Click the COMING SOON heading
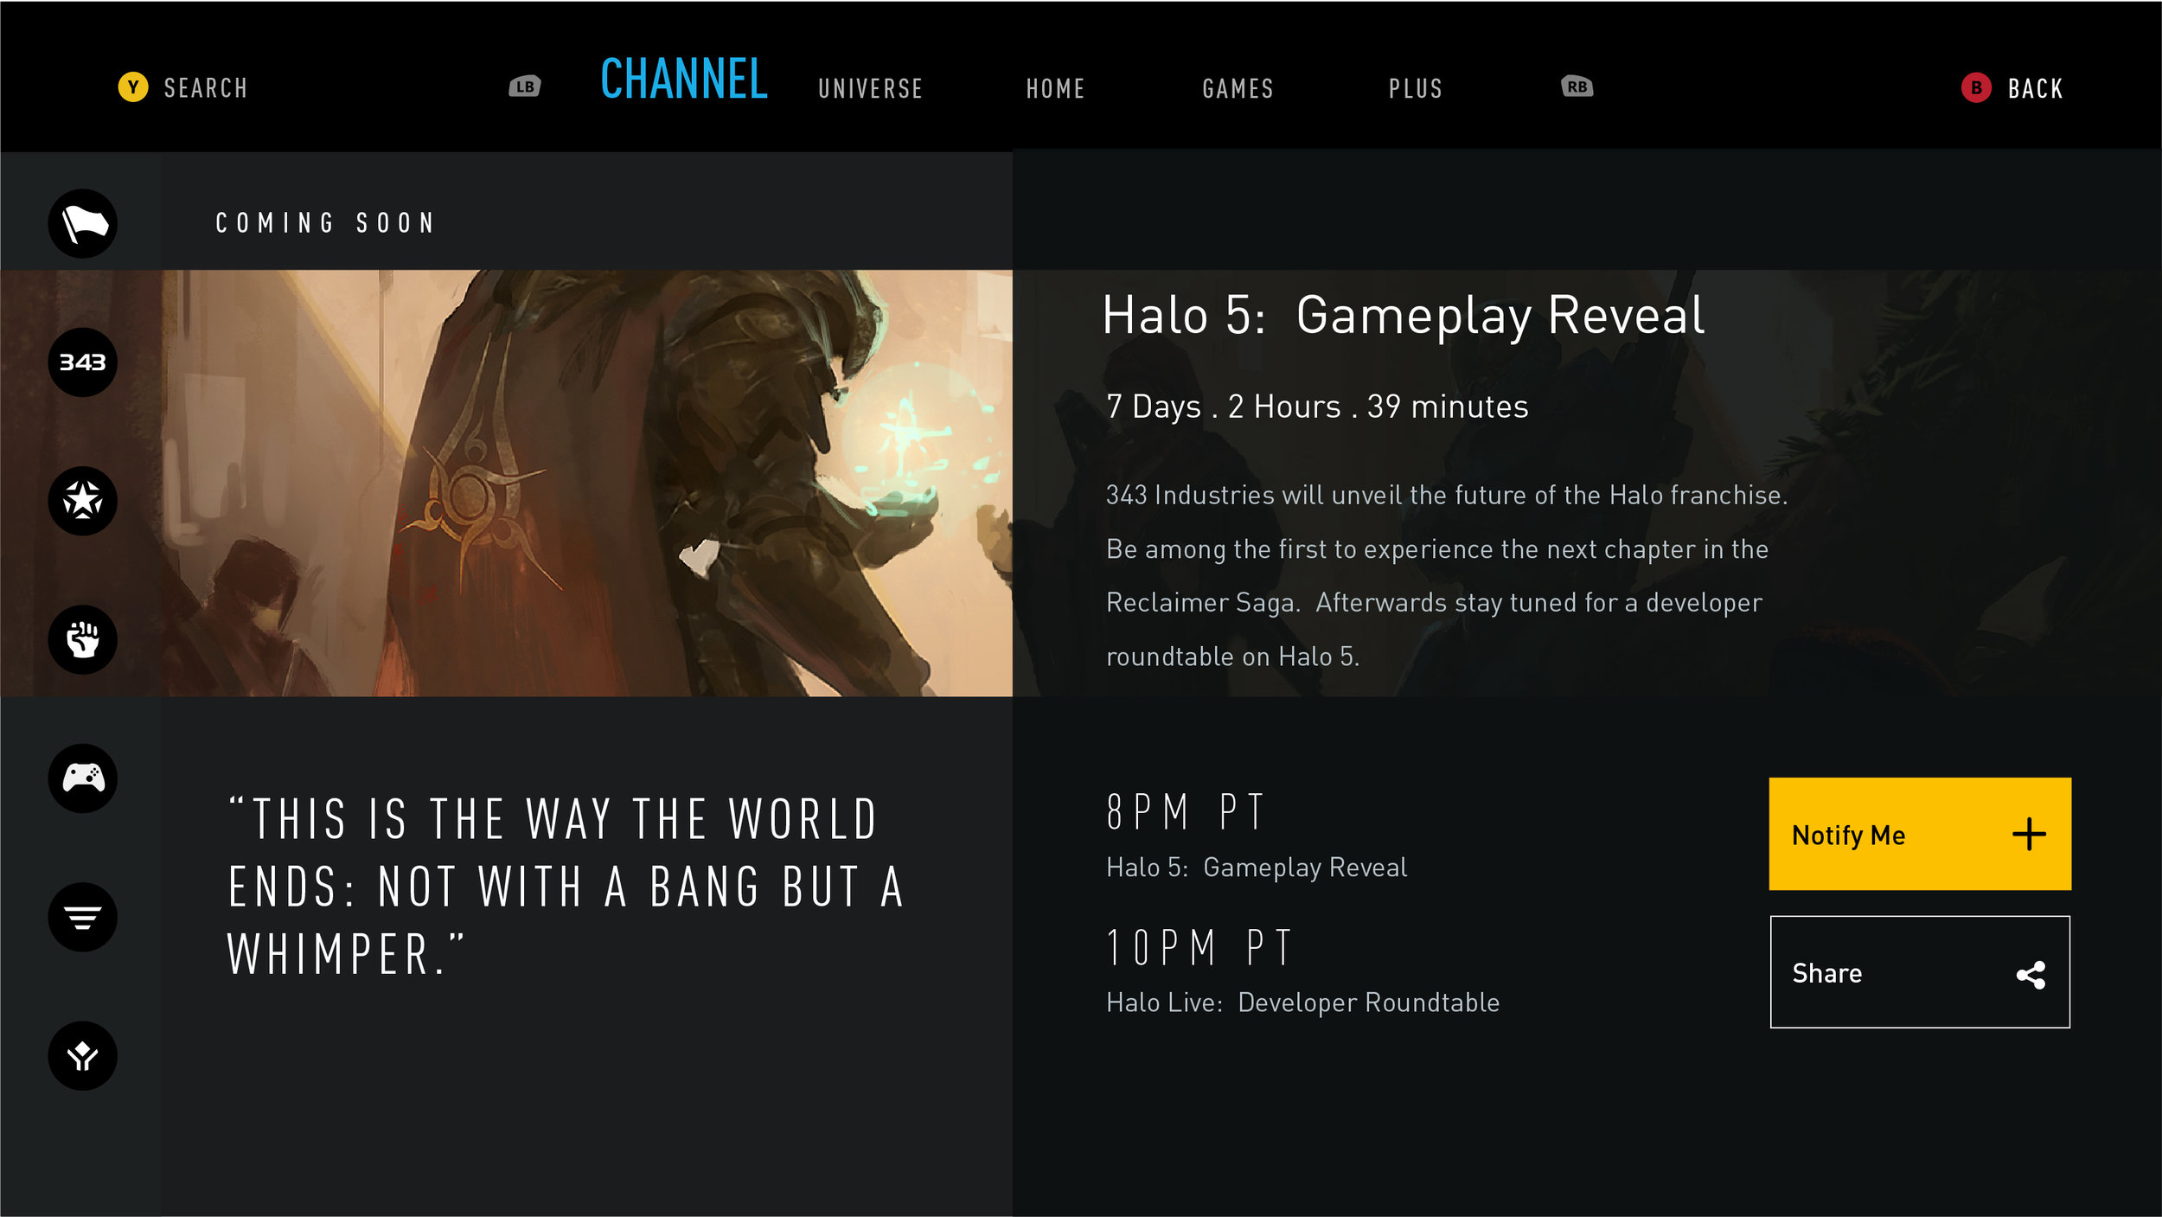The width and height of the screenshot is (2162, 1217). (325, 223)
